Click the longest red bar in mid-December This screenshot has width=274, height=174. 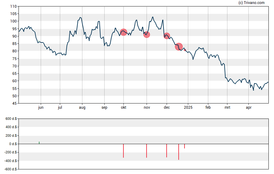tap(179, 152)
